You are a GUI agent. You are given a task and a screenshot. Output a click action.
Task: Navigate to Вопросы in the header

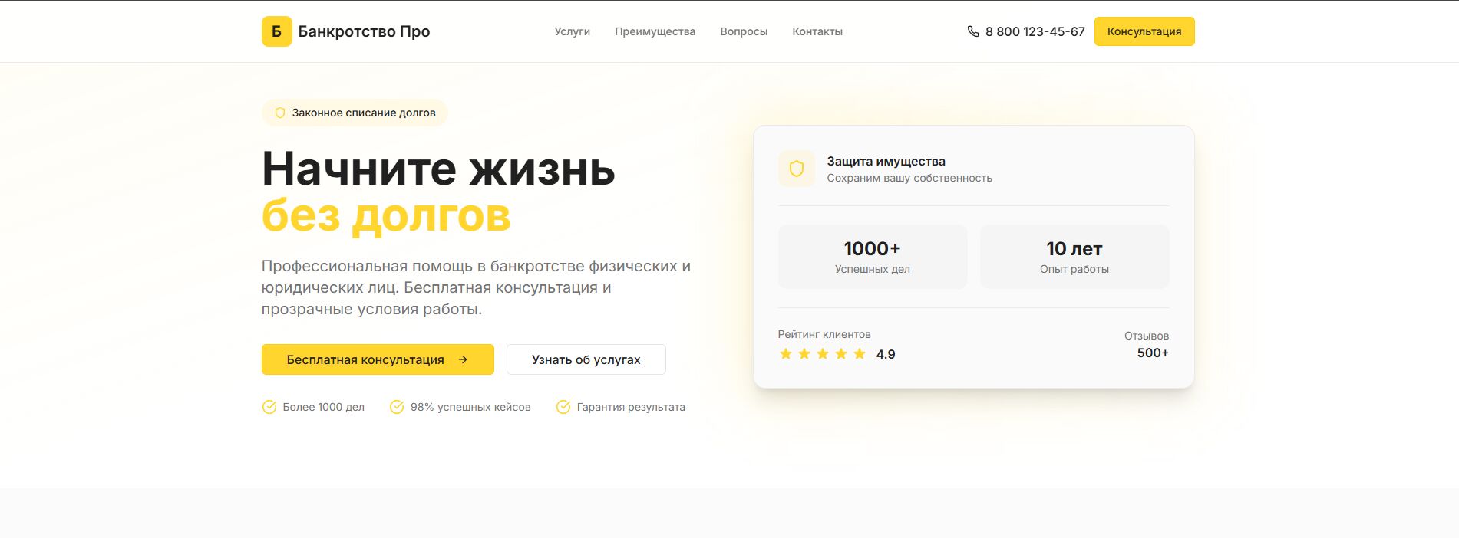click(744, 31)
